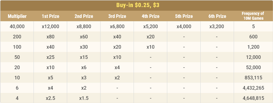273x103 pixels.
Task: Click the x12,000 first prize cell
Action: pos(50,27)
